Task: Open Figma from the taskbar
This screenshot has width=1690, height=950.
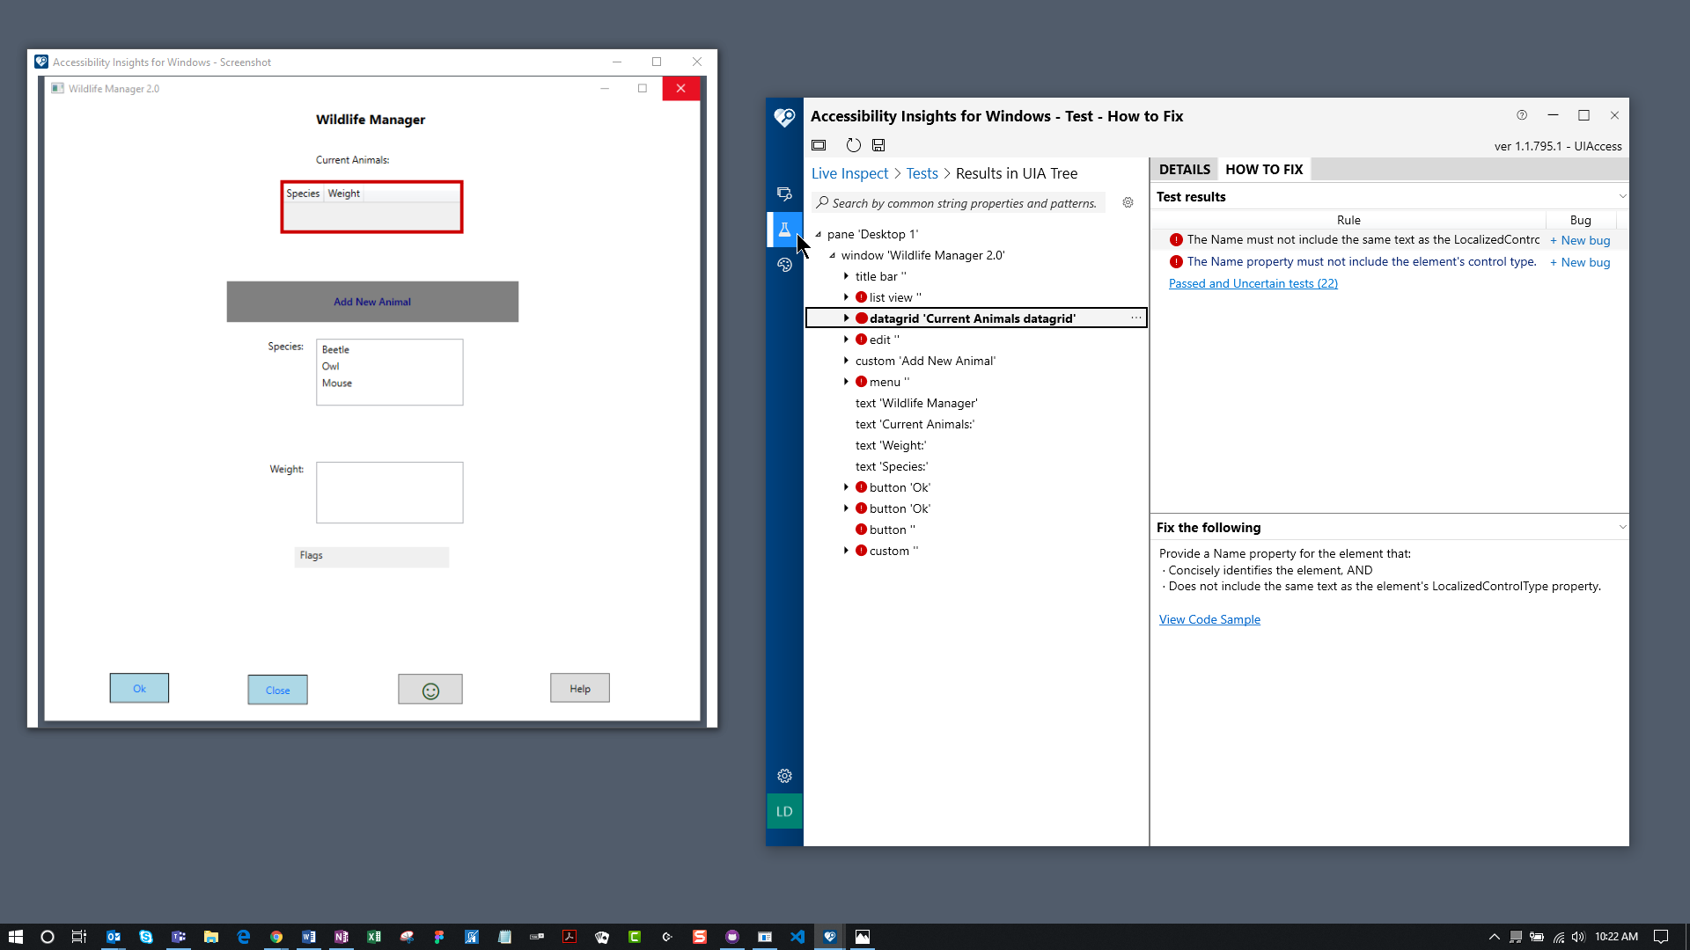Action: click(x=439, y=937)
